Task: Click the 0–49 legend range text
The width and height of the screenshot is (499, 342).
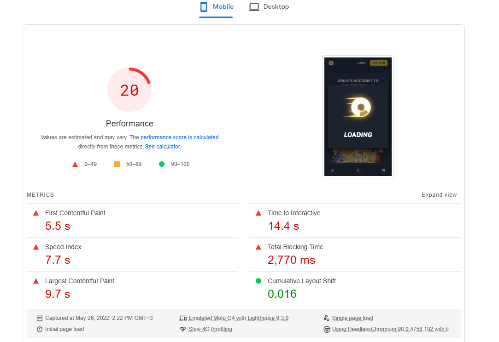Action: 91,164
